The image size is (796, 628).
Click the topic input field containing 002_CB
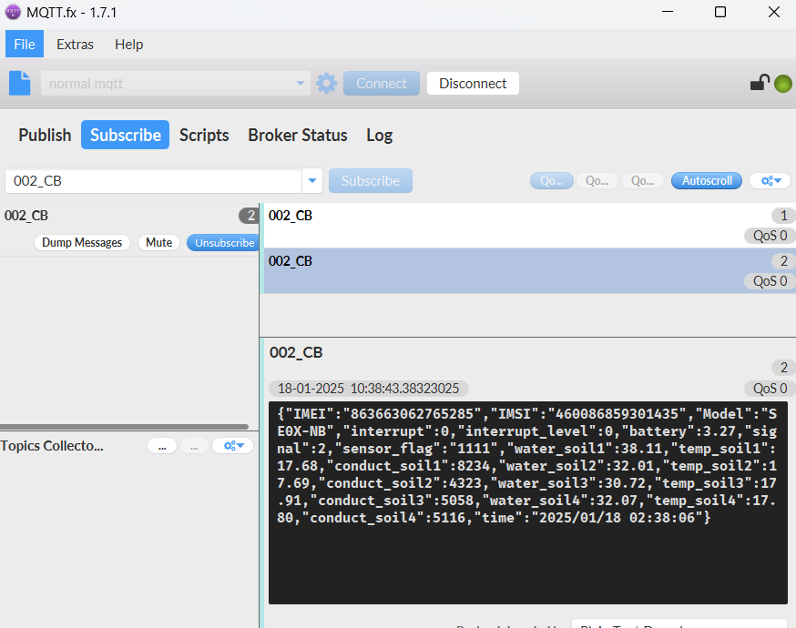click(153, 180)
